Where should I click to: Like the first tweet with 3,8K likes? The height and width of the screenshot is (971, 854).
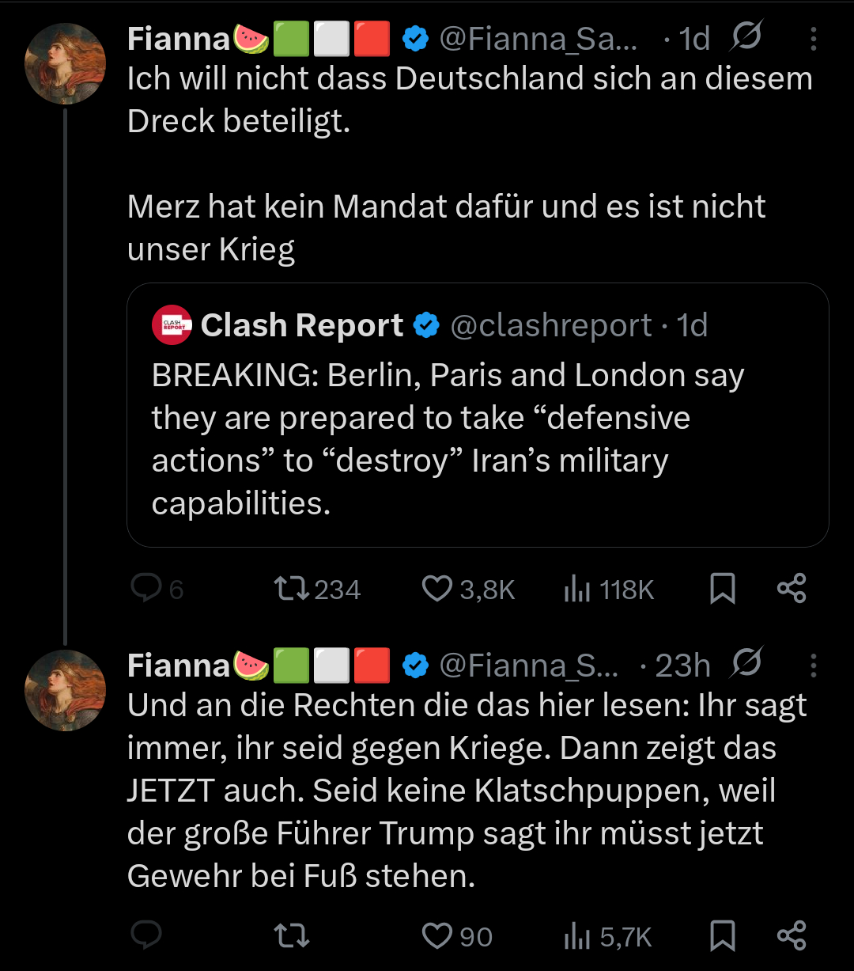pyautogui.click(x=436, y=589)
